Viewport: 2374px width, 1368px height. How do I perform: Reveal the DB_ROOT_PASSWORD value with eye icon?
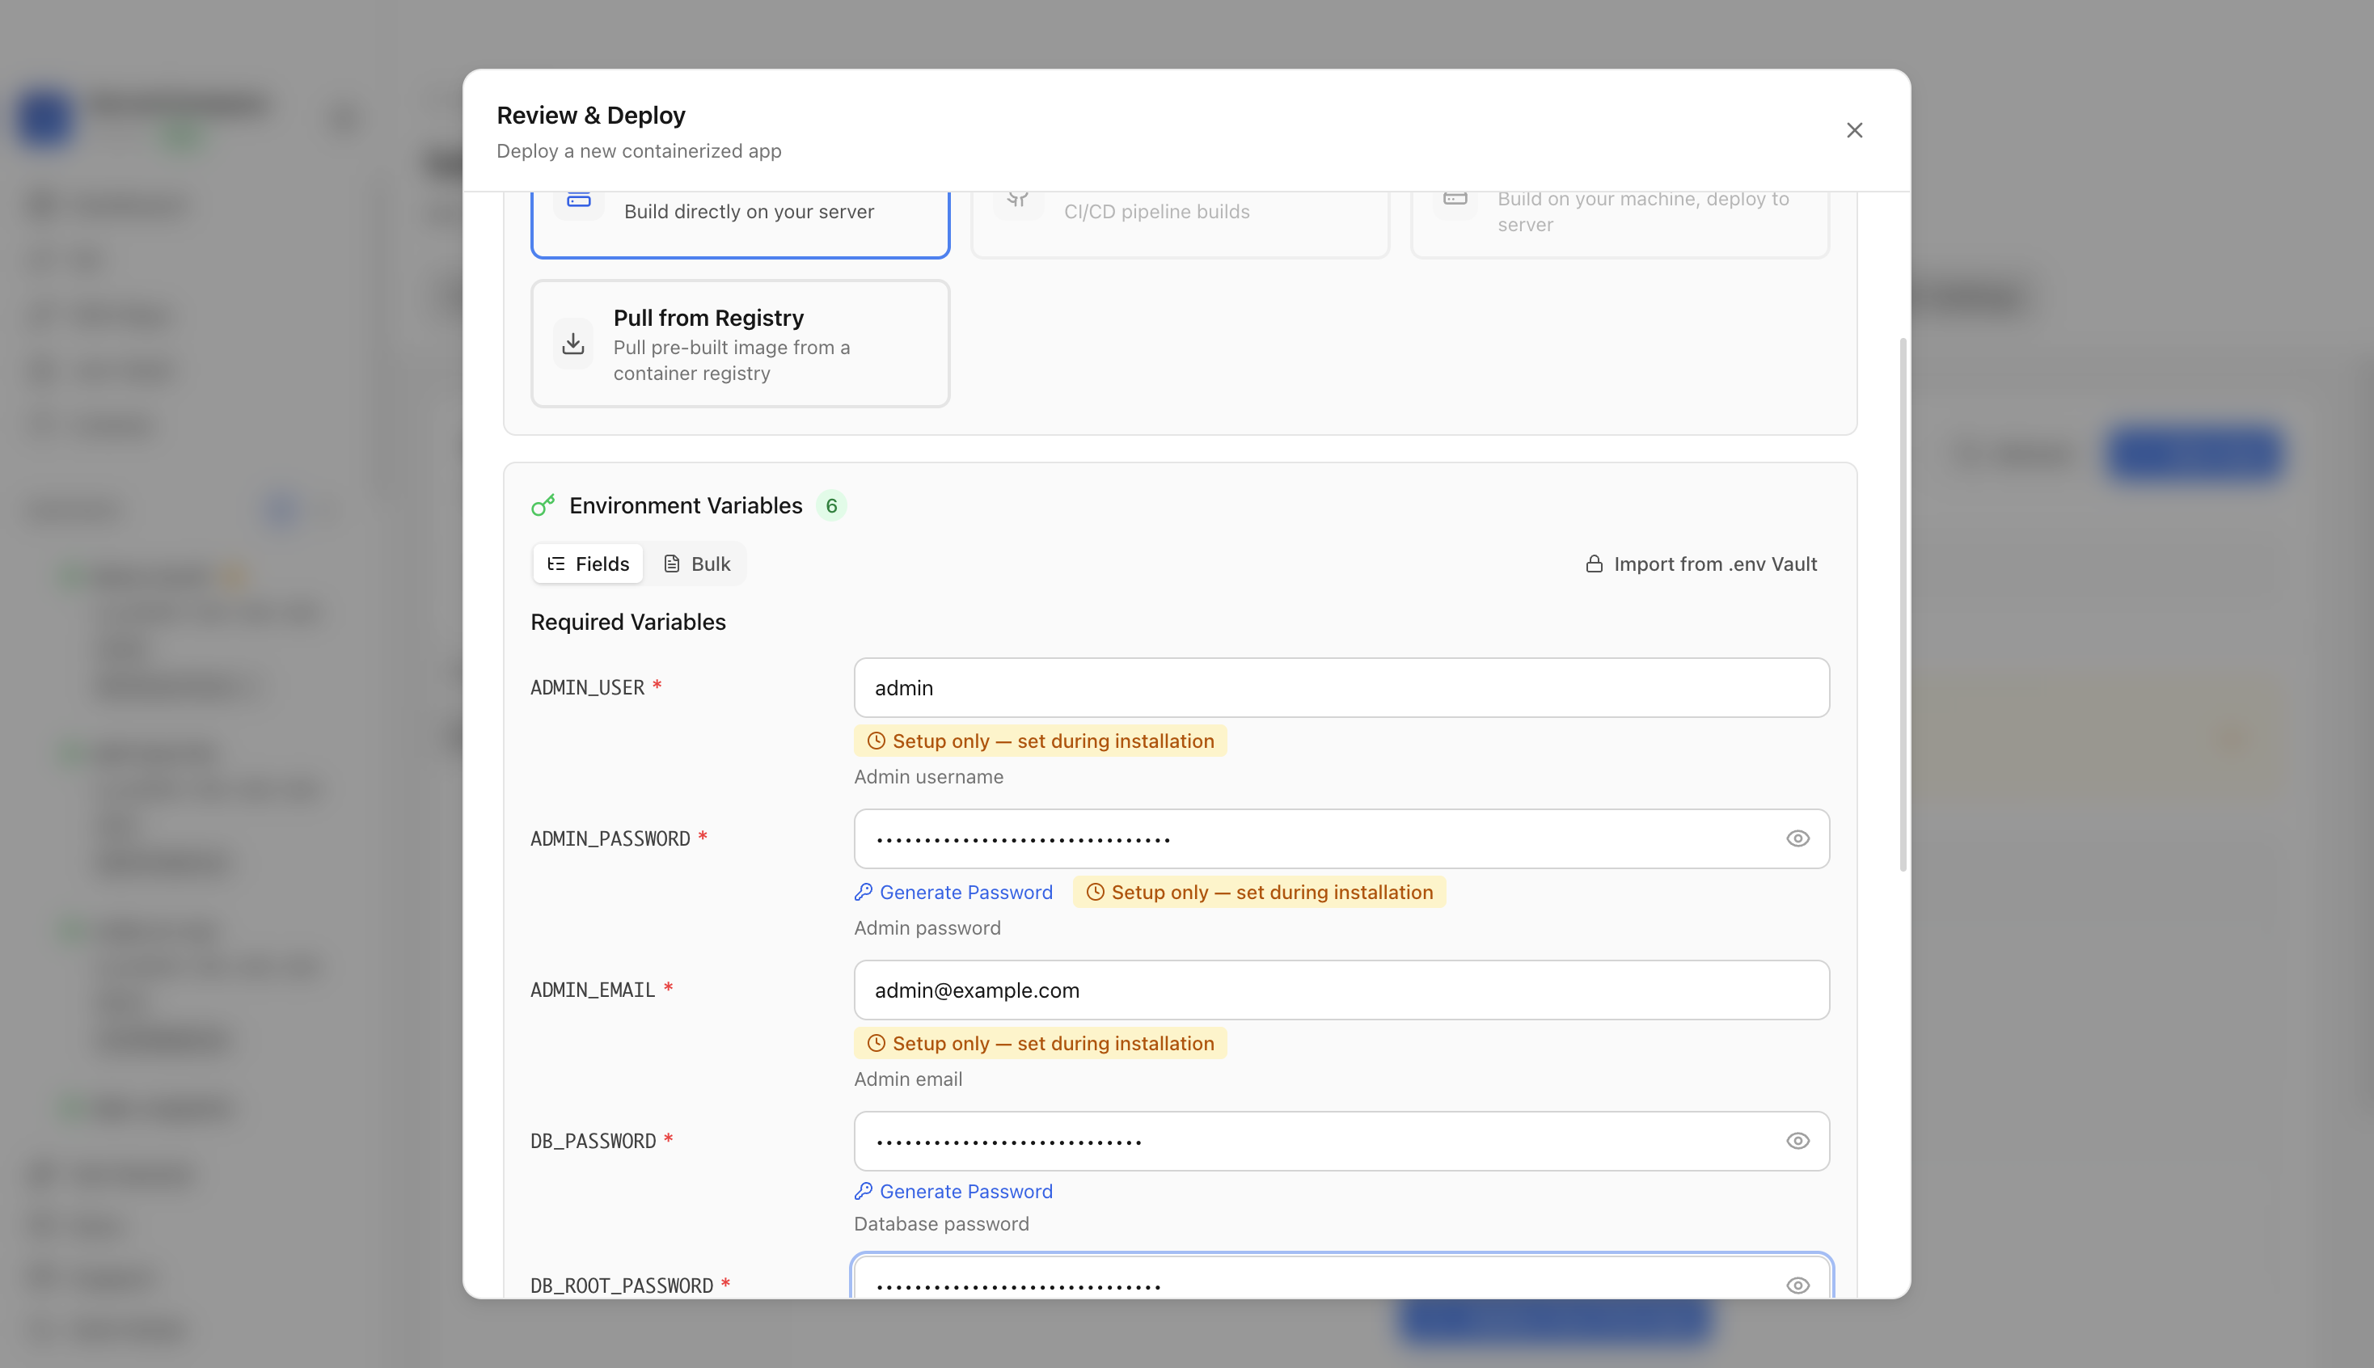tap(1797, 1286)
